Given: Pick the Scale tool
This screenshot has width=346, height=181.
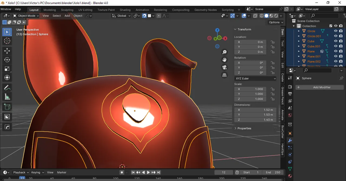Looking at the screenshot, I should tap(7, 69).
